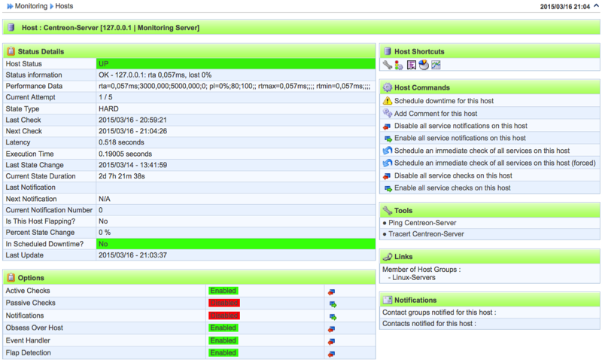This screenshot has width=602, height=363.
Task: Enable Passive Checks using its toggle icon
Action: (332, 304)
